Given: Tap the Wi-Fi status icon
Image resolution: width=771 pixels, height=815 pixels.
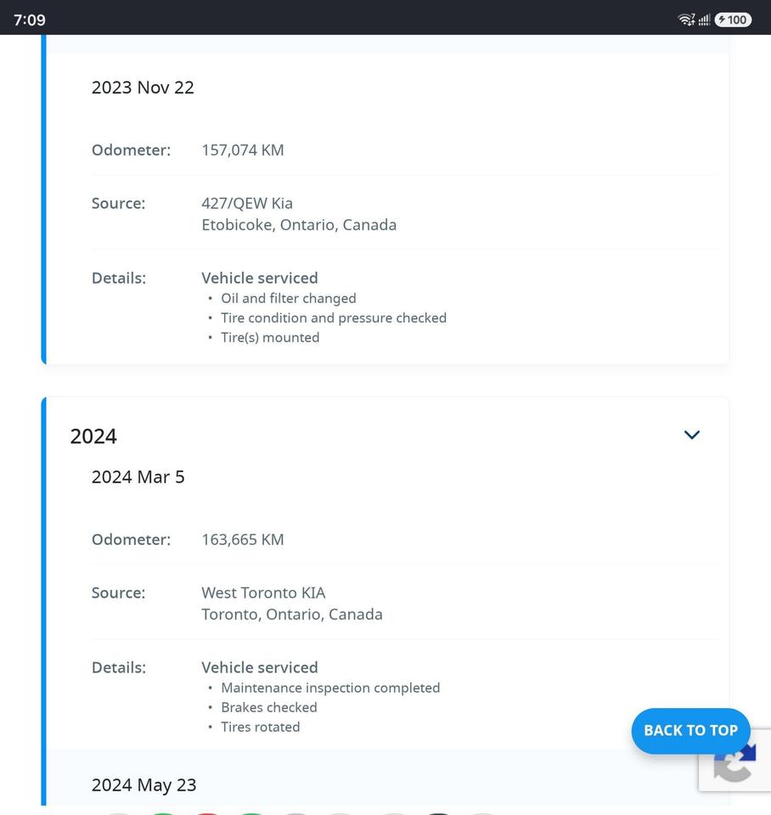Looking at the screenshot, I should [686, 20].
